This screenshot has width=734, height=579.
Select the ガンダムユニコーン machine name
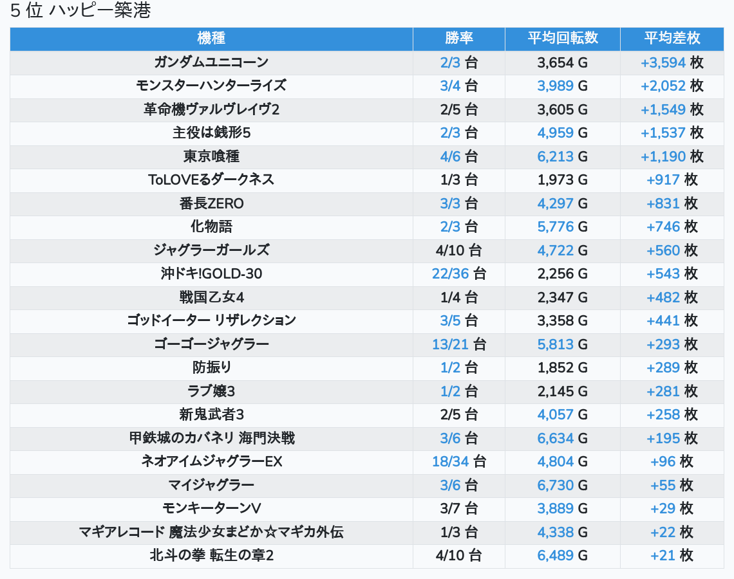[x=211, y=62]
